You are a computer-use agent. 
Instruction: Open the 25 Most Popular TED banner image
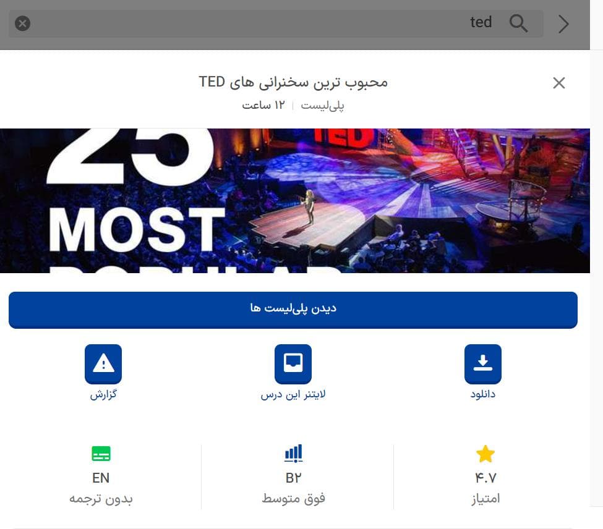point(295,200)
